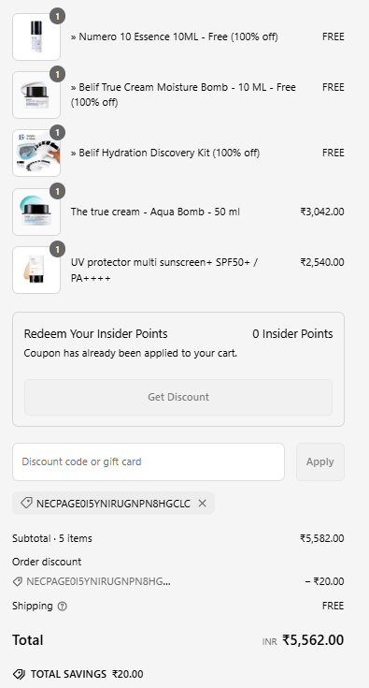Open the Aqua Bomb 50 ml thumbnail
This screenshot has width=369, height=688.
(36, 212)
